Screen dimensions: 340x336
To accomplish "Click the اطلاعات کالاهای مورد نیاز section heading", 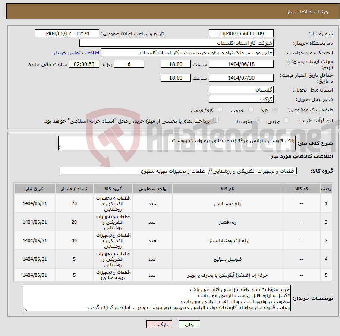I will (302, 156).
